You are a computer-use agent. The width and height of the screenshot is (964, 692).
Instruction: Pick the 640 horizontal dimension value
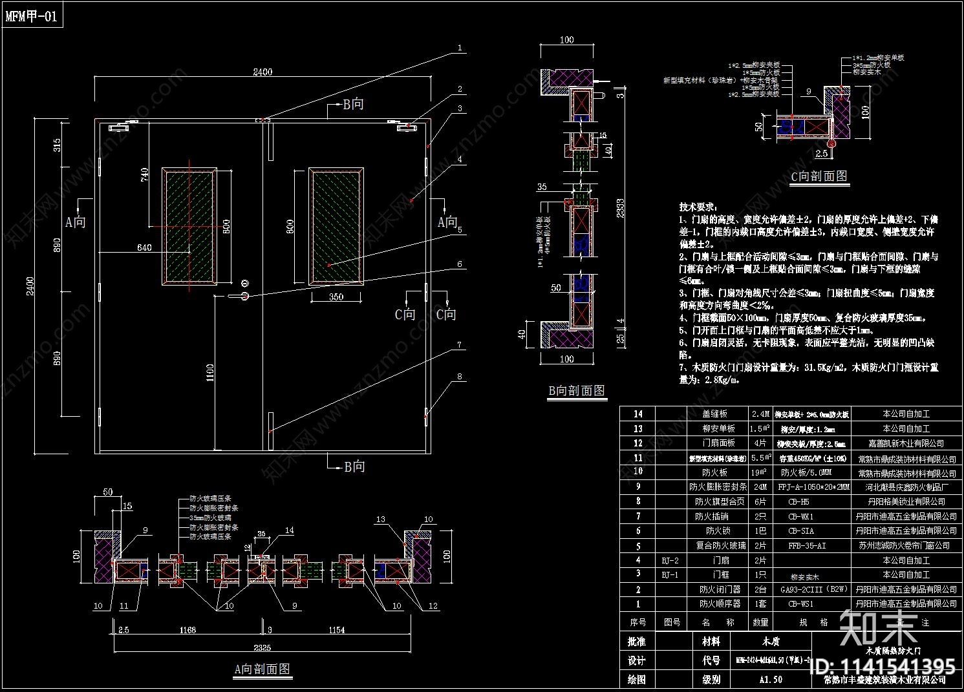(x=144, y=247)
